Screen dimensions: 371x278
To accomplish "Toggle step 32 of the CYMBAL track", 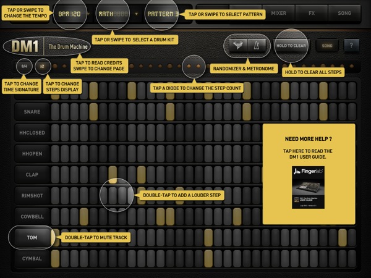I will pyautogui.click(x=352, y=259).
